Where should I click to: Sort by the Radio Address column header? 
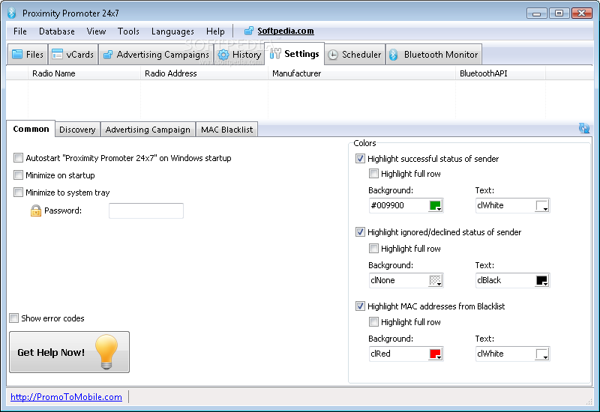[204, 73]
